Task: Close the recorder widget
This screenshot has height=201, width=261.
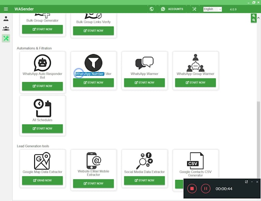Action: [257, 182]
